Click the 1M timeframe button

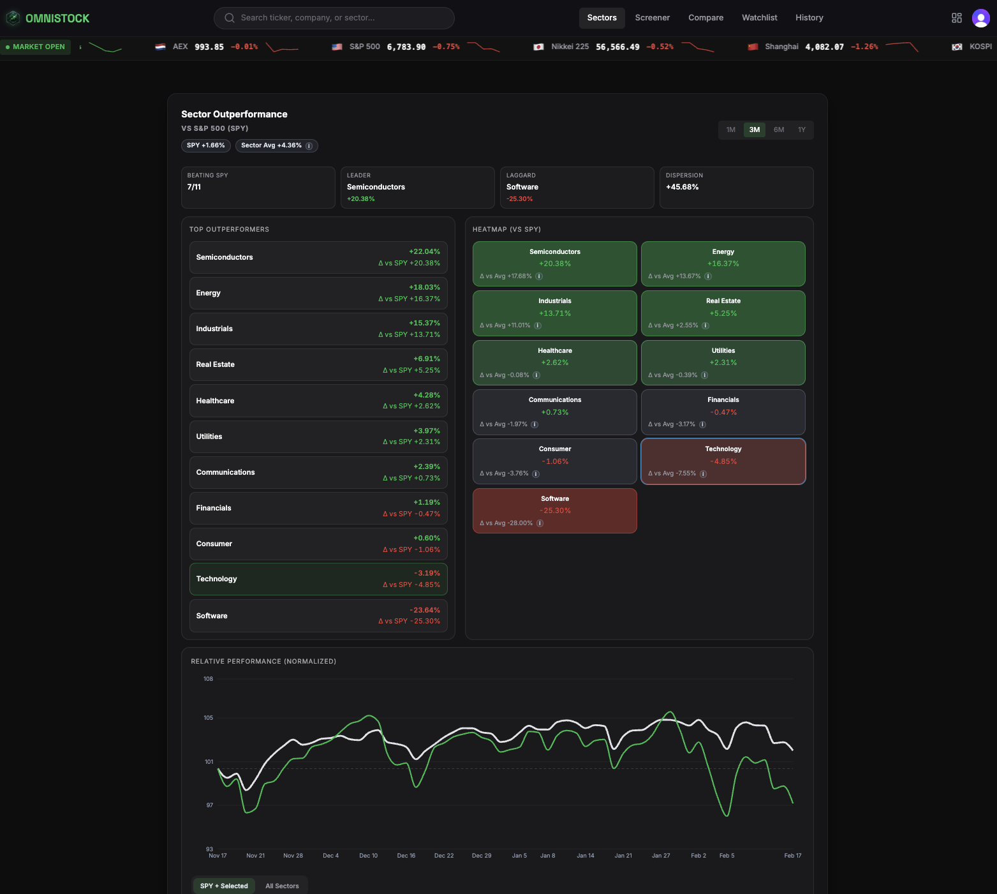click(x=730, y=130)
